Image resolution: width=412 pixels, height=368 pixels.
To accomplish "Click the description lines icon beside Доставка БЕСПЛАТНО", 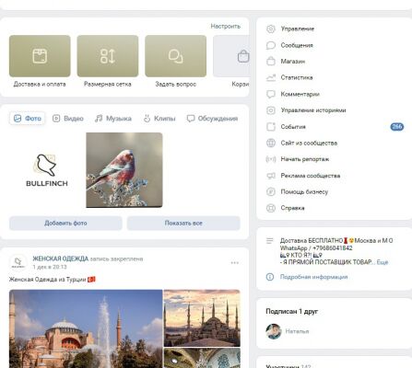I will coord(270,241).
